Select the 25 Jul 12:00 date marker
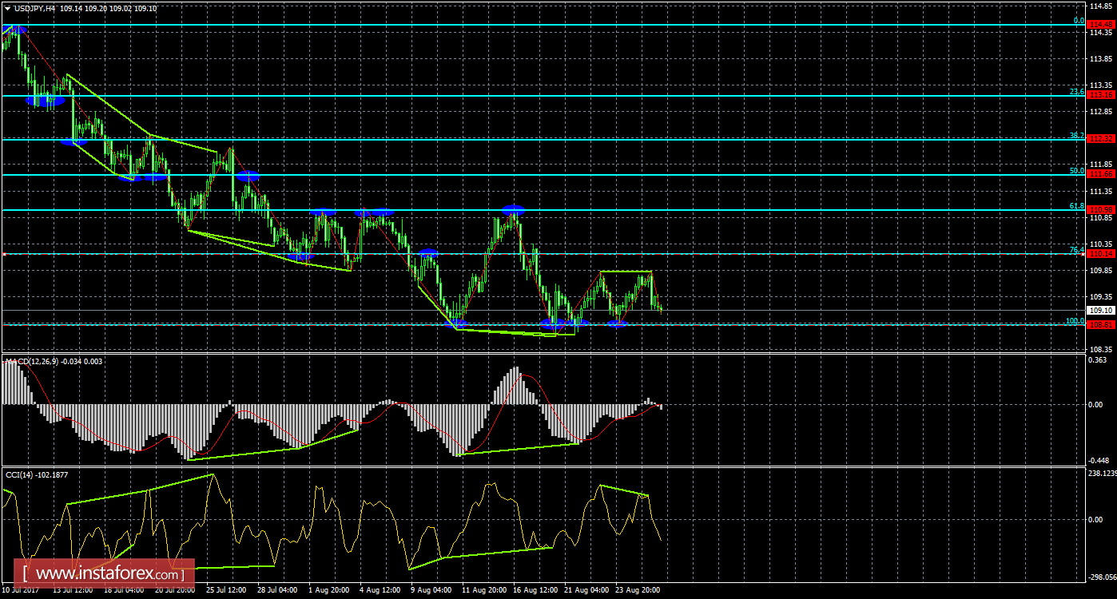Viewport: 1117px width, 599px height. pos(227,590)
